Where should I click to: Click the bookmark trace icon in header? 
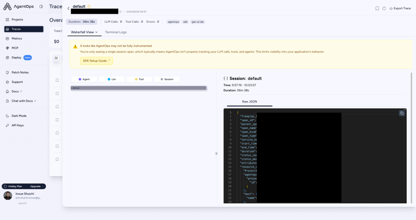pyautogui.click(x=377, y=8)
